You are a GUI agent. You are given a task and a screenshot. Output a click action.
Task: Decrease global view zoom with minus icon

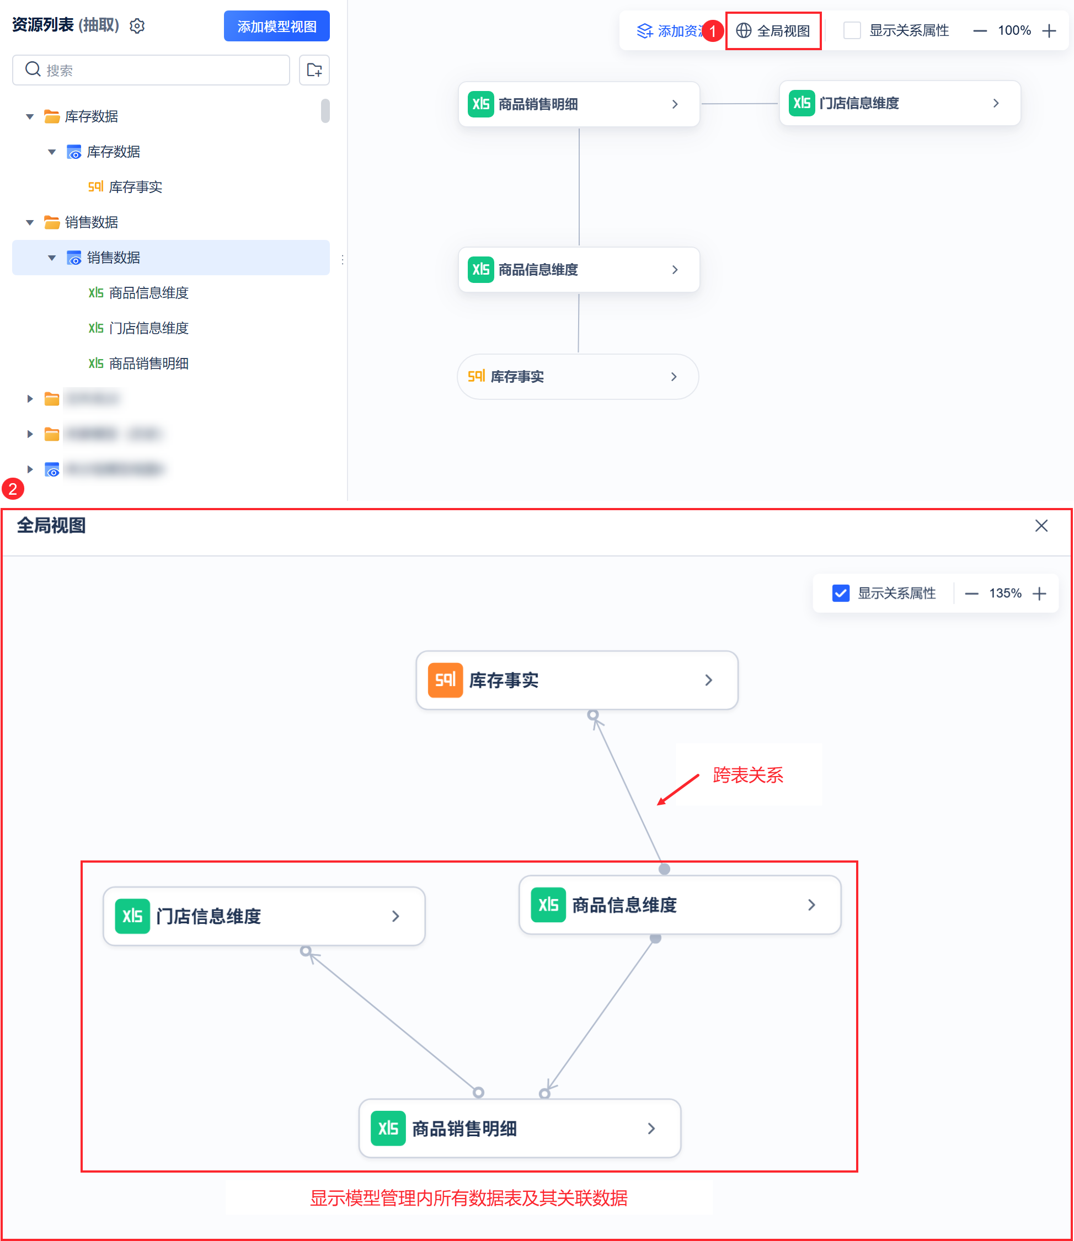click(x=971, y=593)
